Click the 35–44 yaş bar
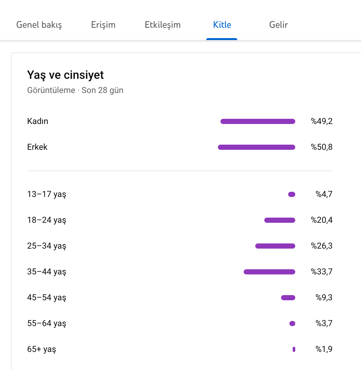Viewport: 361px width, 370px height. coord(269,272)
